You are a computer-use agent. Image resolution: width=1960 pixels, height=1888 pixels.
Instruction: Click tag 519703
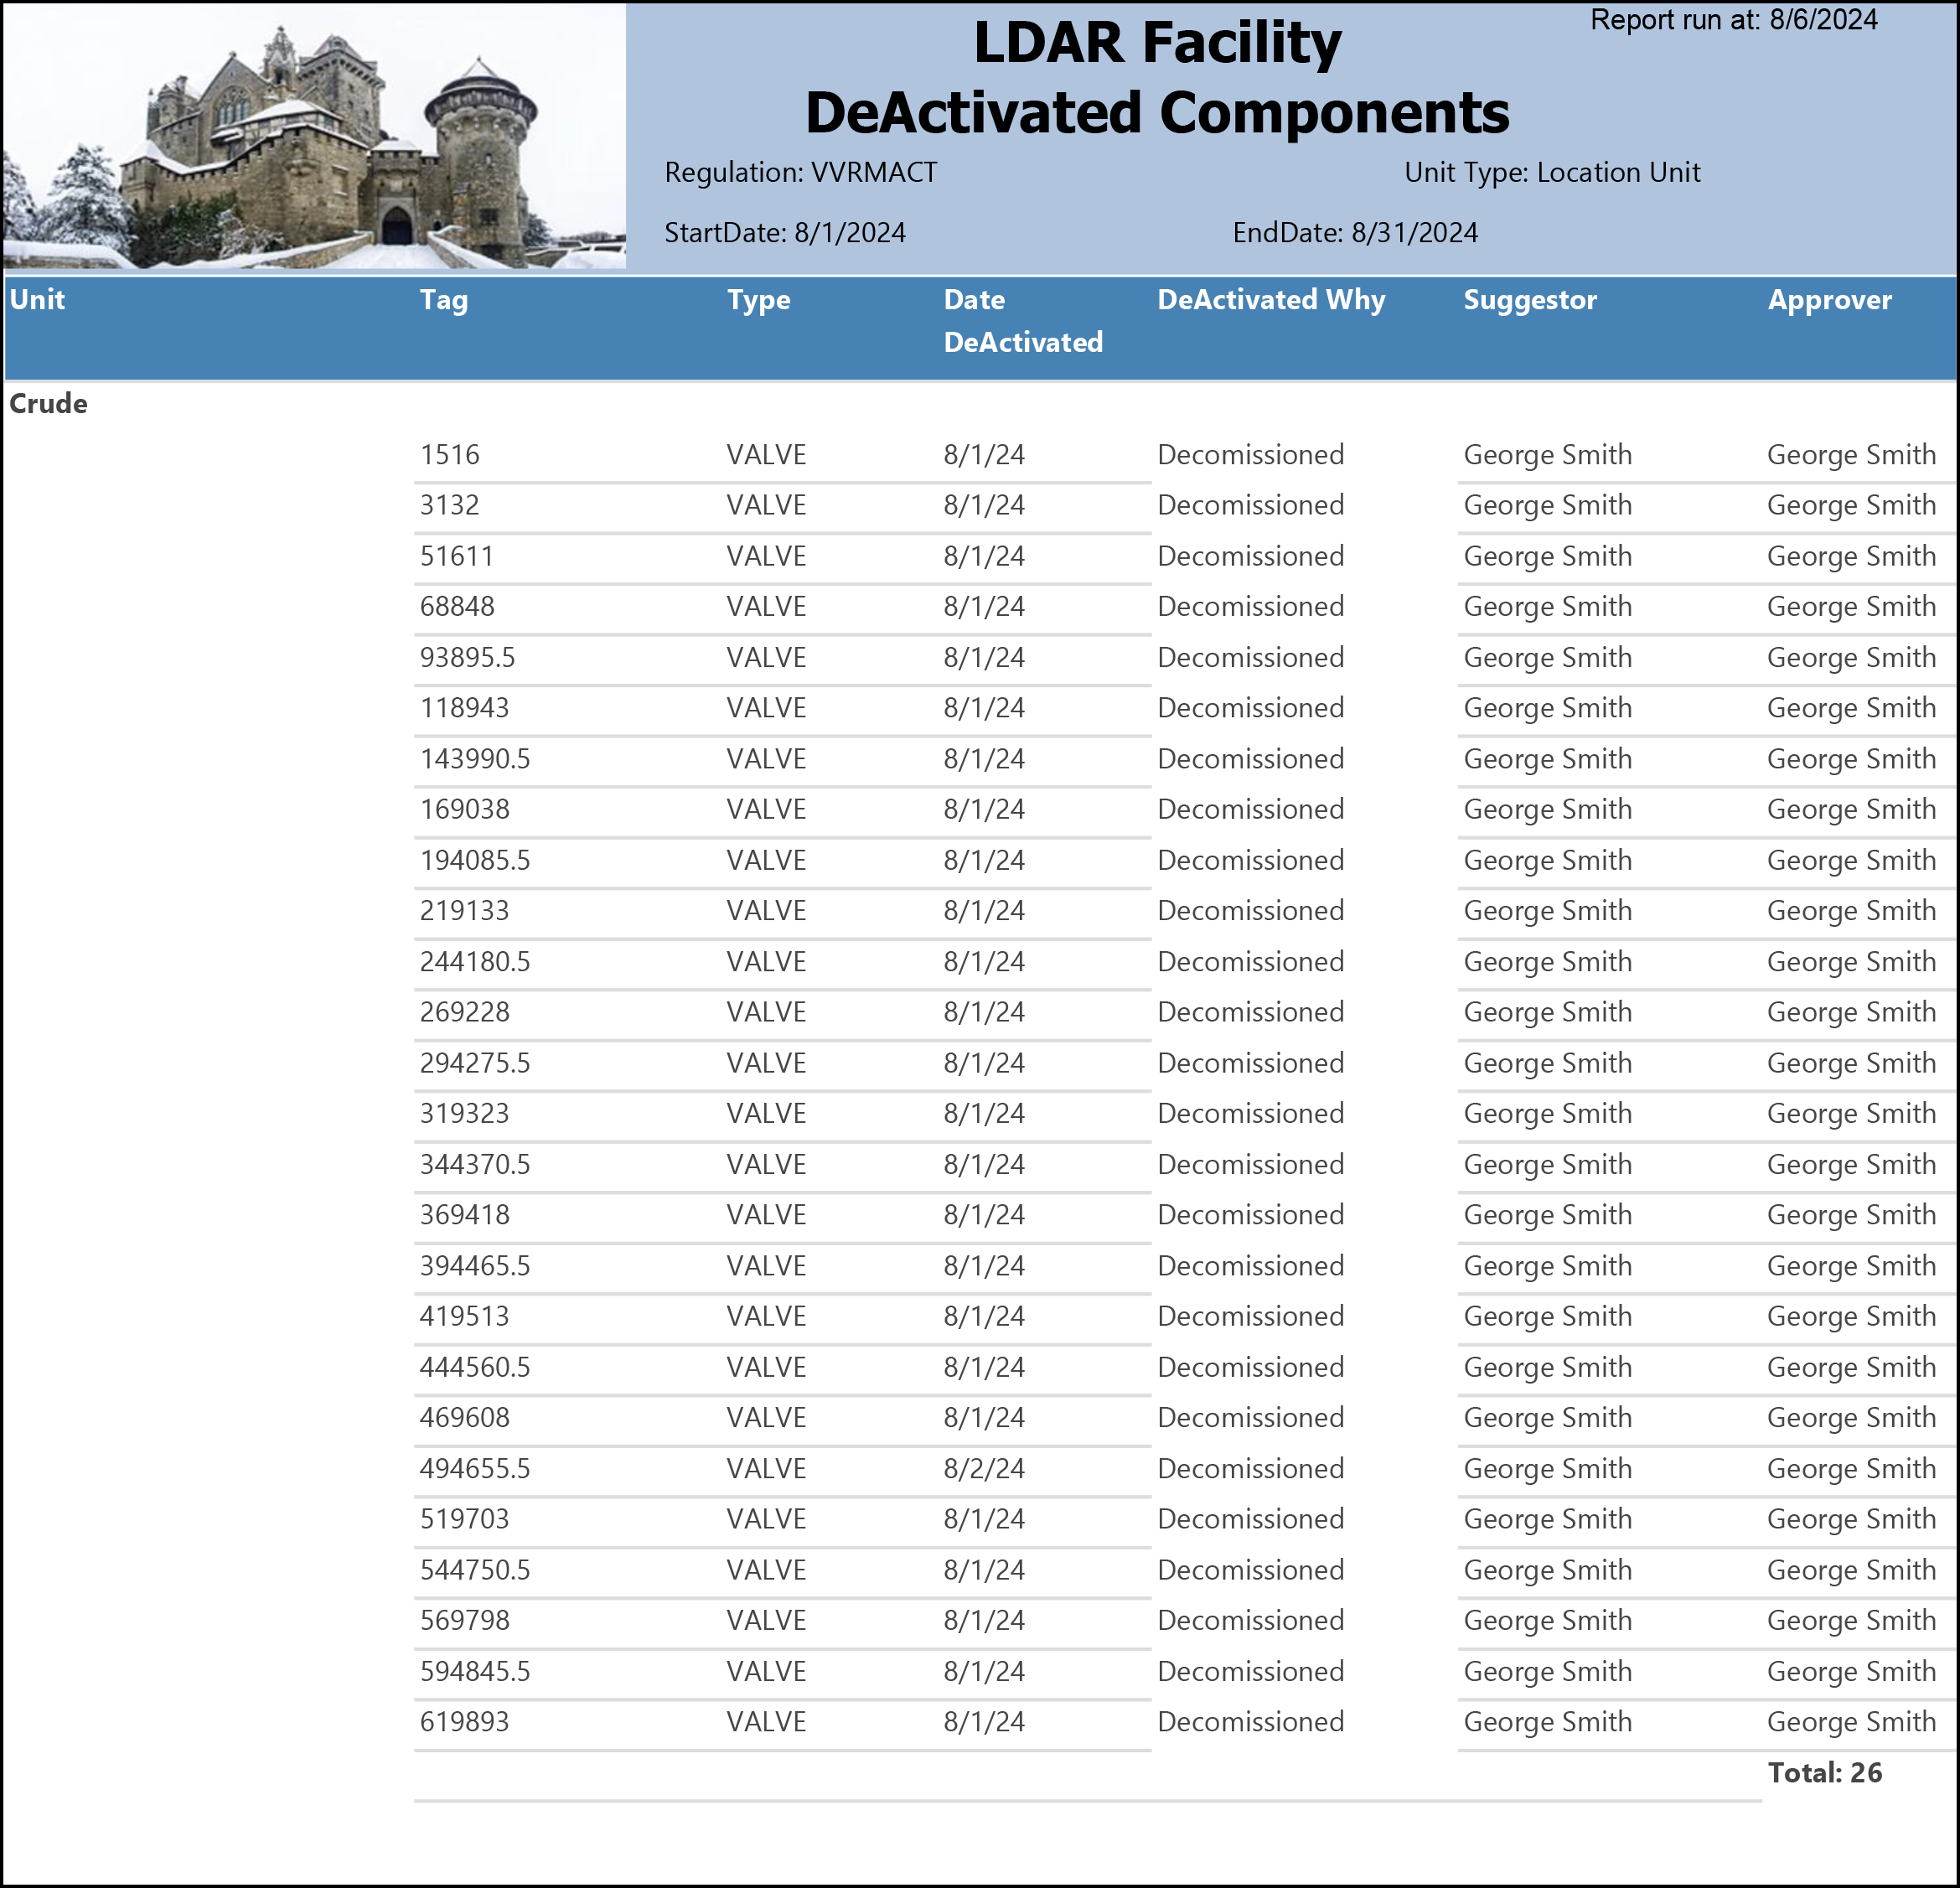click(x=464, y=1519)
